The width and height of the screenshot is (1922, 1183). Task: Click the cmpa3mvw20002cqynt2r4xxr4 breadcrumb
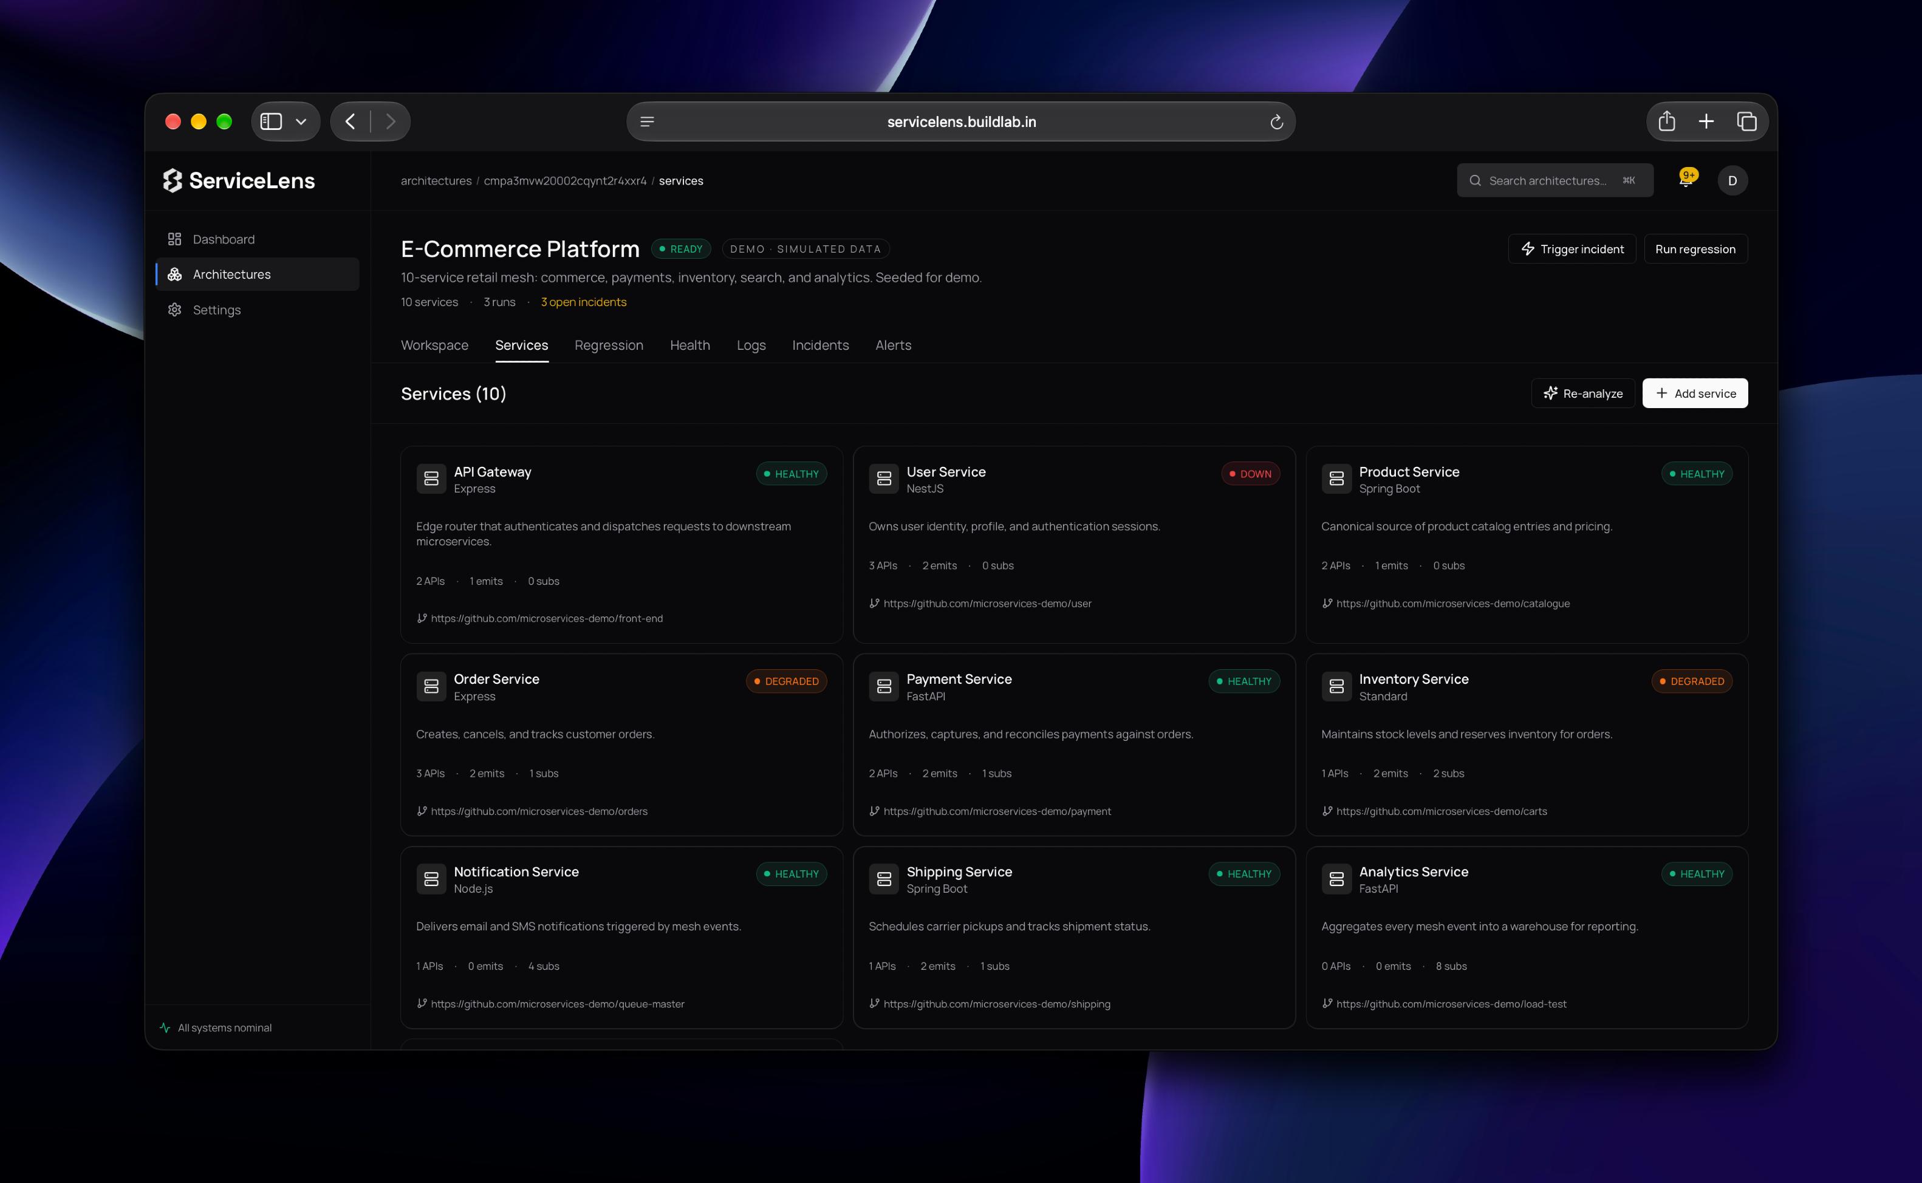[565, 181]
